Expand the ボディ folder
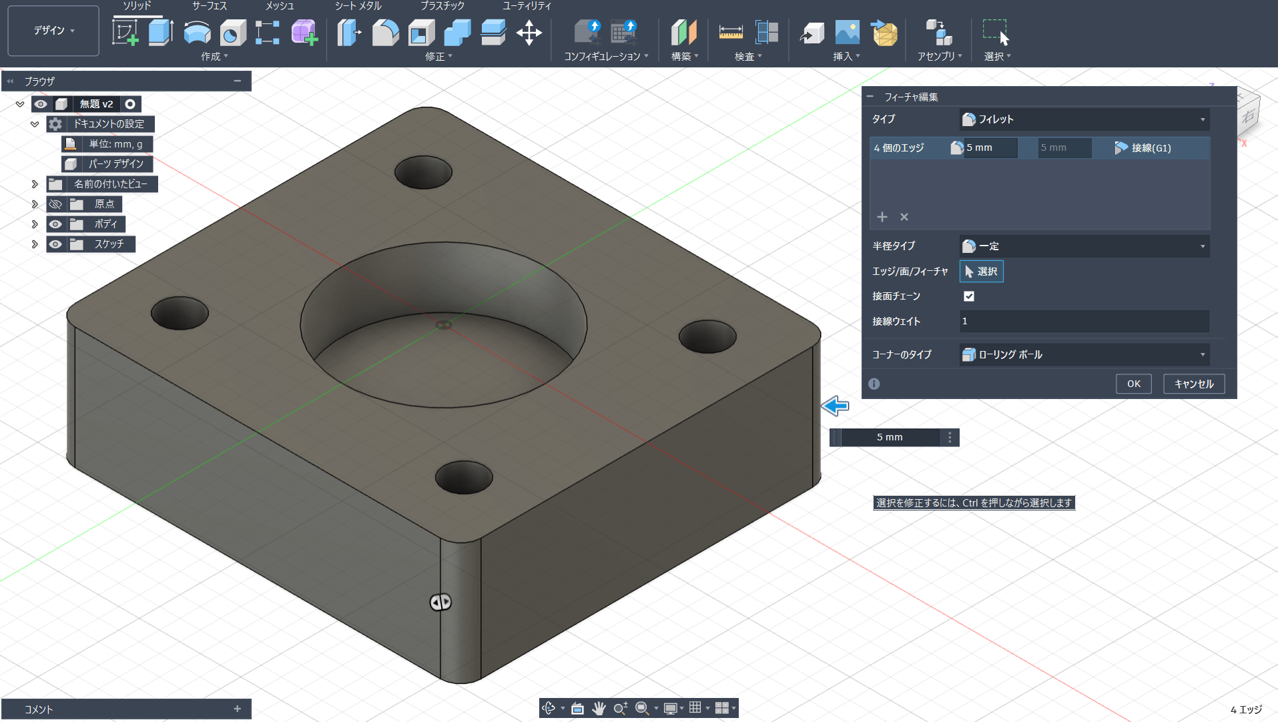This screenshot has width=1278, height=722. point(35,224)
